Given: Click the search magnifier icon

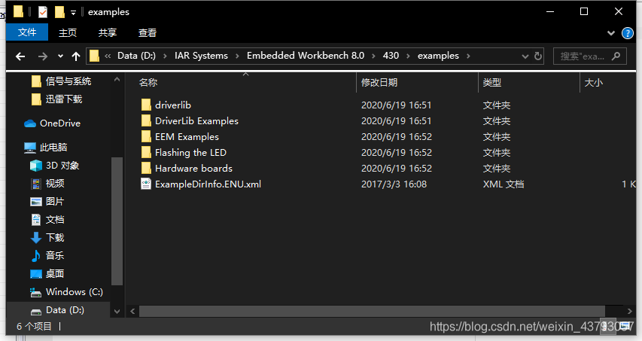Looking at the screenshot, I should click(x=616, y=56).
